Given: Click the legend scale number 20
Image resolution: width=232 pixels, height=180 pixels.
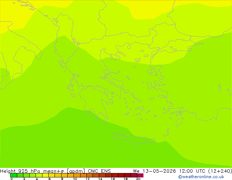Looking at the screenshot, I should 138,179.
